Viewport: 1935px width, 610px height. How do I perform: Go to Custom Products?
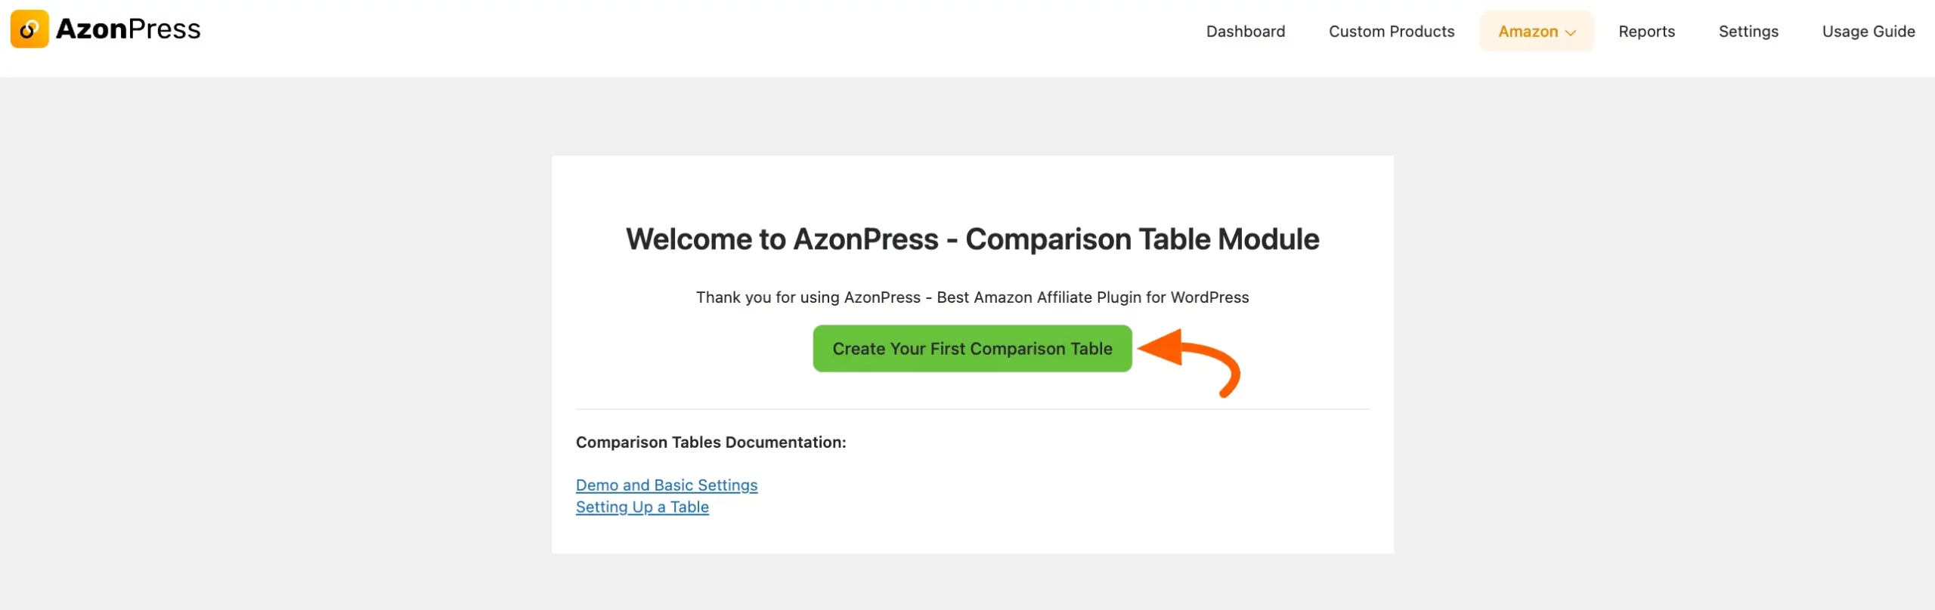click(x=1392, y=31)
